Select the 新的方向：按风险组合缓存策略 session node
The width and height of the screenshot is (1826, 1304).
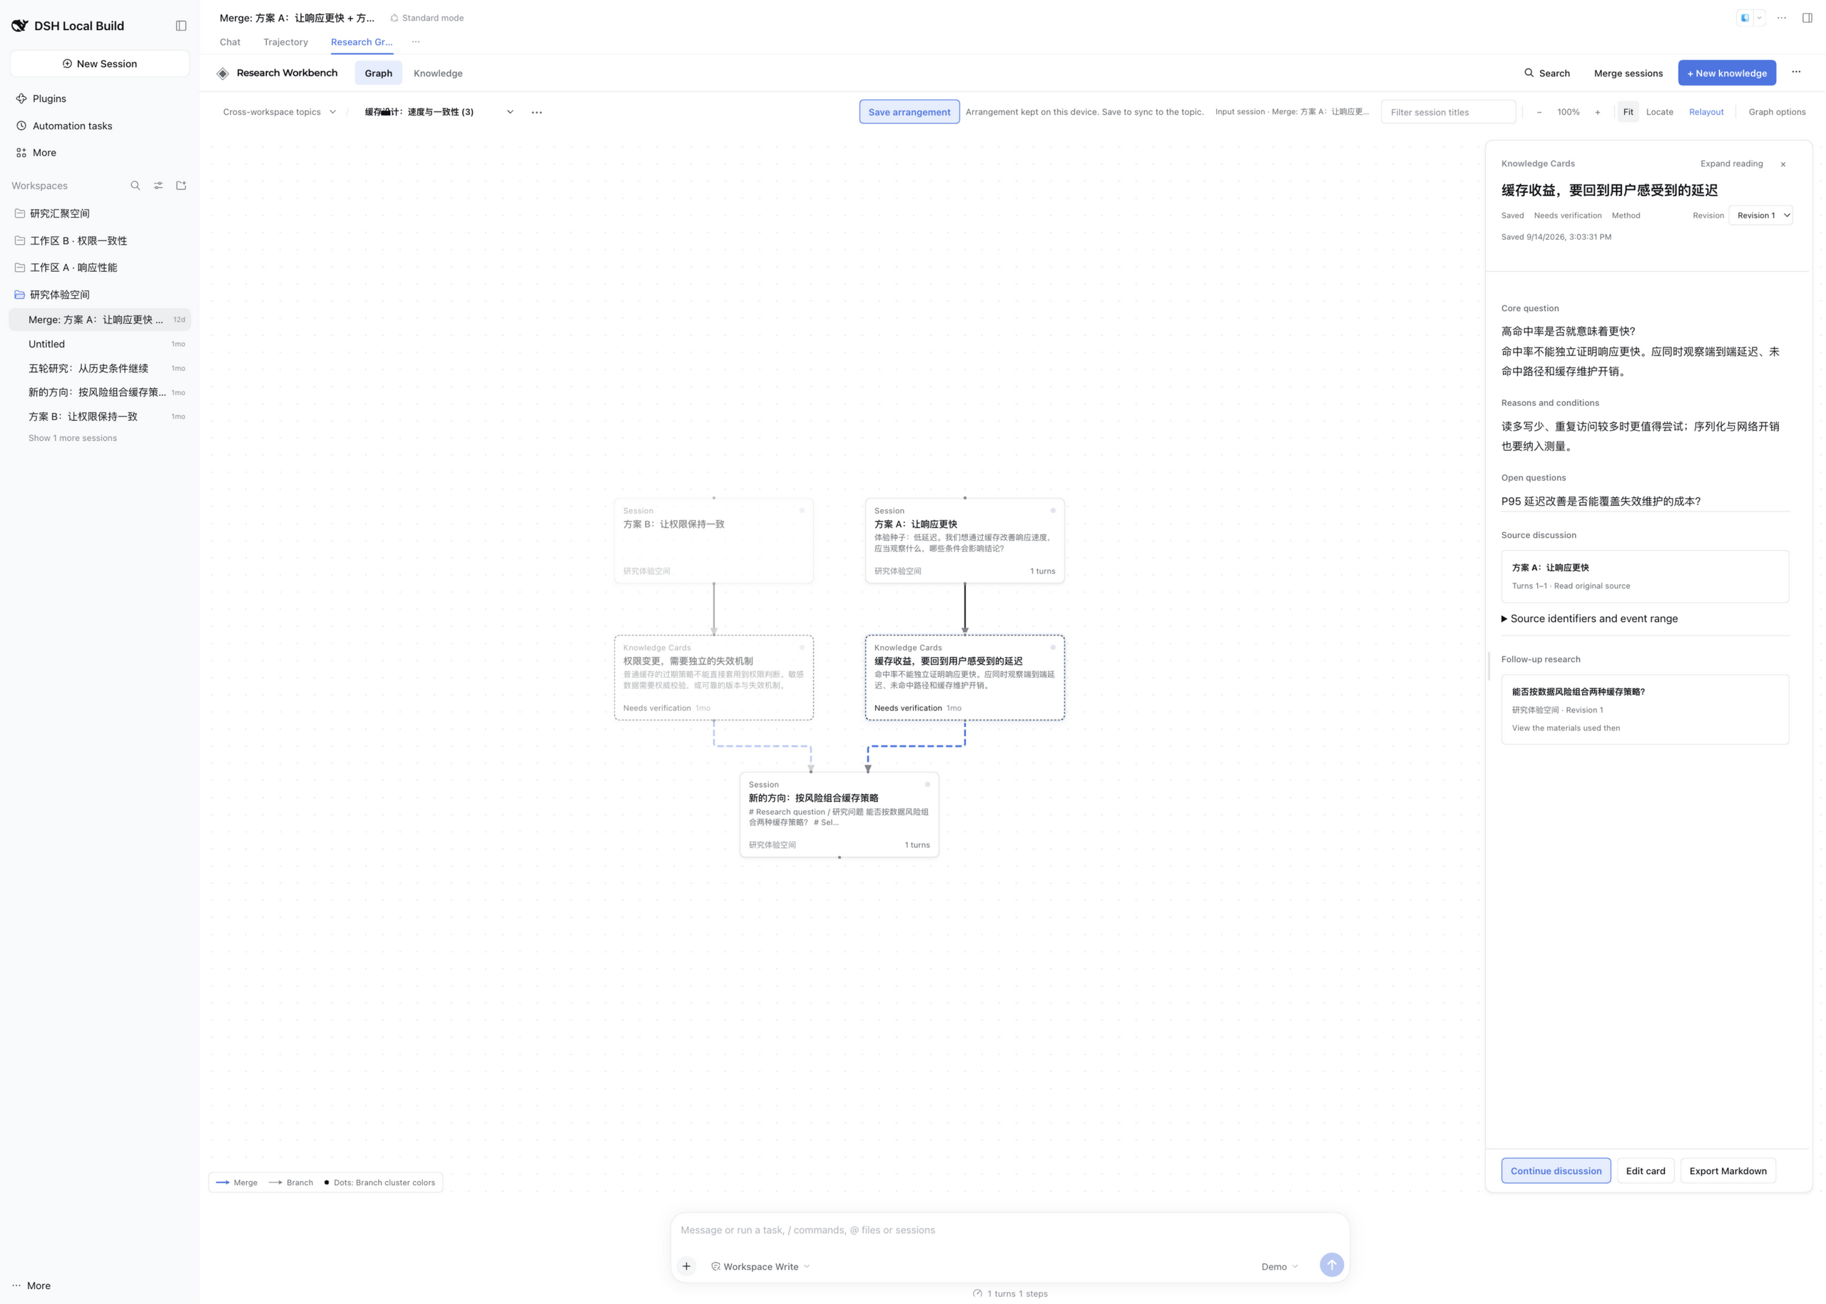[839, 815]
